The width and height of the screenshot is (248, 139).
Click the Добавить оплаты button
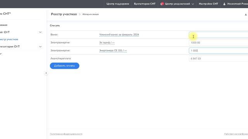click(x=65, y=66)
